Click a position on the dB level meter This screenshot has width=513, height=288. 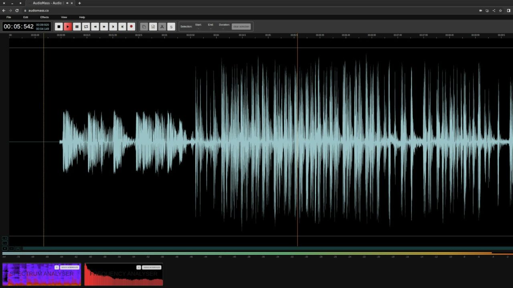tap(256, 253)
